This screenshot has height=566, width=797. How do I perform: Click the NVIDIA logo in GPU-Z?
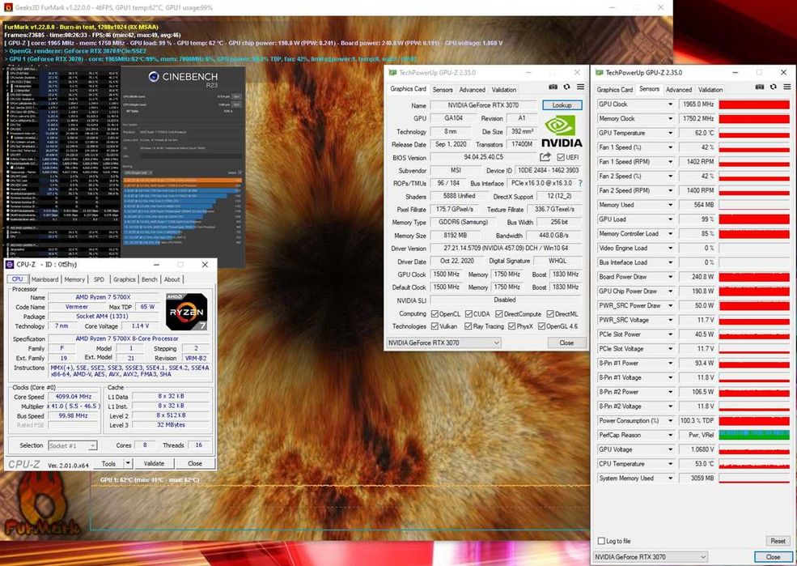562,131
